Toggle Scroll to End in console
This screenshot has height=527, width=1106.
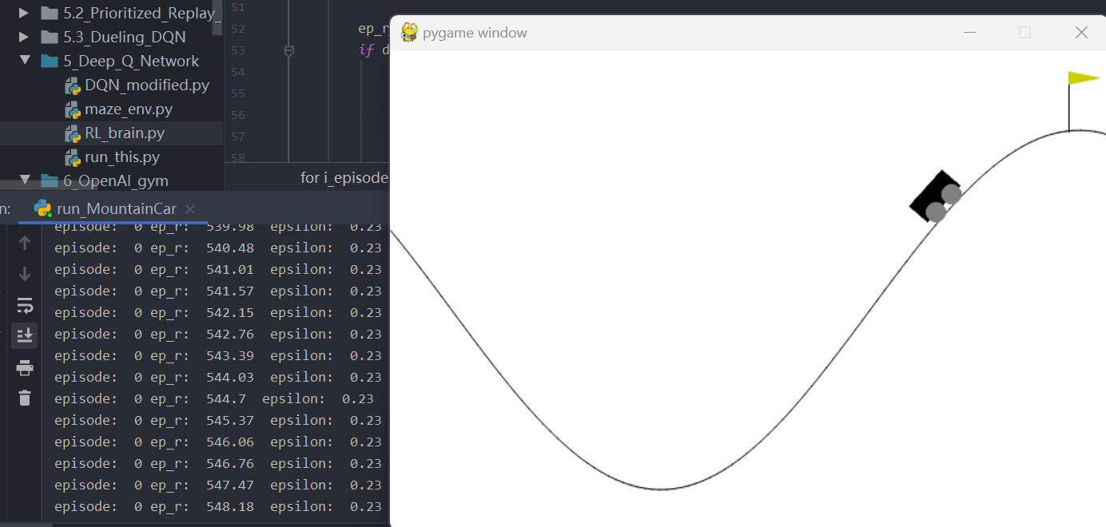pyautogui.click(x=25, y=335)
